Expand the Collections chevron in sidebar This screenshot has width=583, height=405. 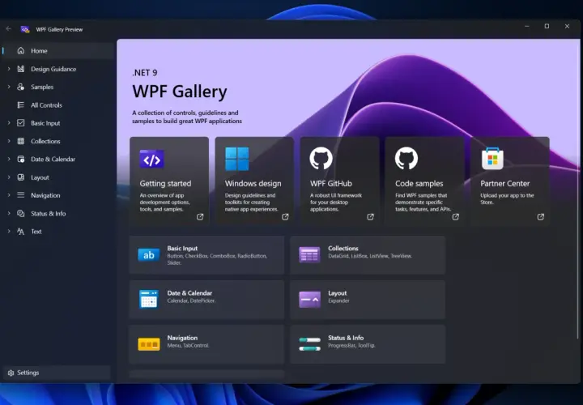[9, 141]
